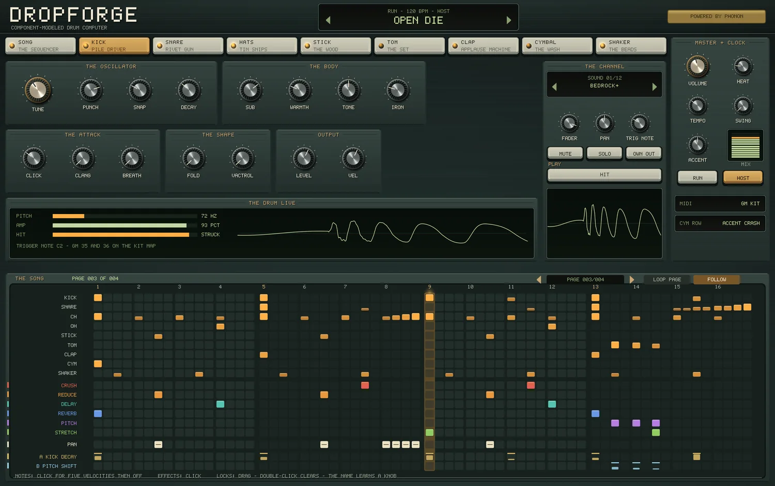
Task: Click the master VOLUME knob
Action: pyautogui.click(x=698, y=66)
